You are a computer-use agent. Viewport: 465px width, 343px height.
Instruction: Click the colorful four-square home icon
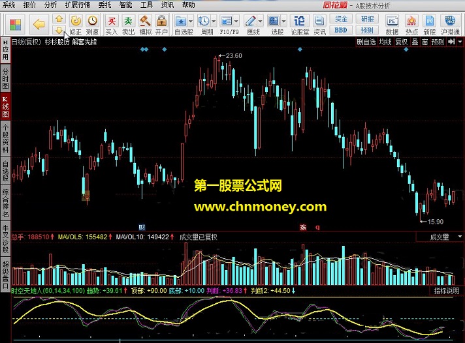click(16, 25)
